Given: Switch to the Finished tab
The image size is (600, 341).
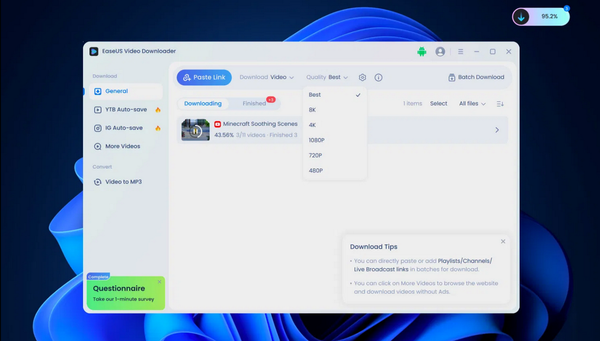Looking at the screenshot, I should point(254,104).
